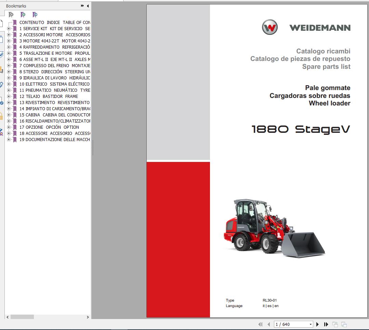
Task: Expand the 10 ELETTRICO bookmark
Action: (x=9, y=84)
